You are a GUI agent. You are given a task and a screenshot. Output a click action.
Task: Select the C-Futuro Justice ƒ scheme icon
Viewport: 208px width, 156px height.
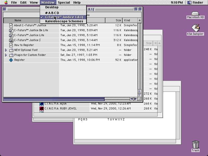[x=11, y=40]
